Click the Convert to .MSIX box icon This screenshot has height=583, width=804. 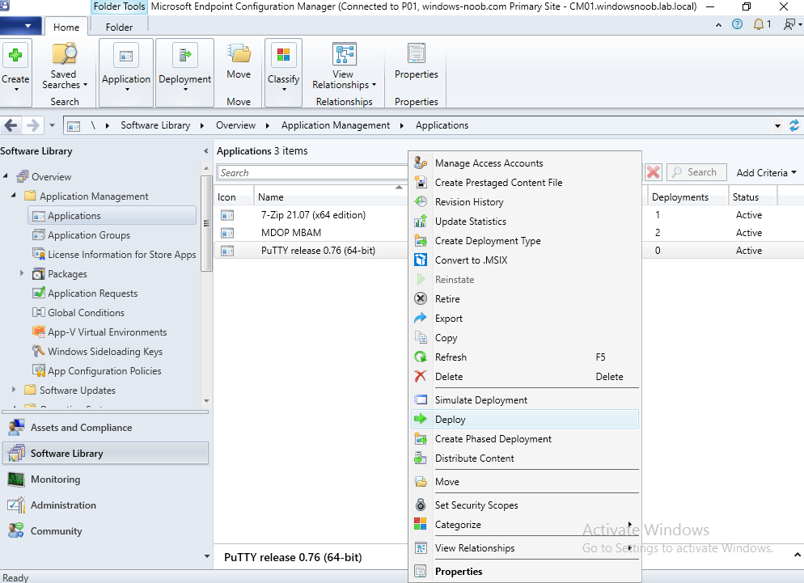coord(421,260)
